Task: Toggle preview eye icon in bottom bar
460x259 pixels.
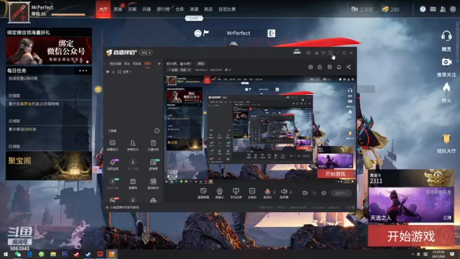Action: (x=314, y=193)
